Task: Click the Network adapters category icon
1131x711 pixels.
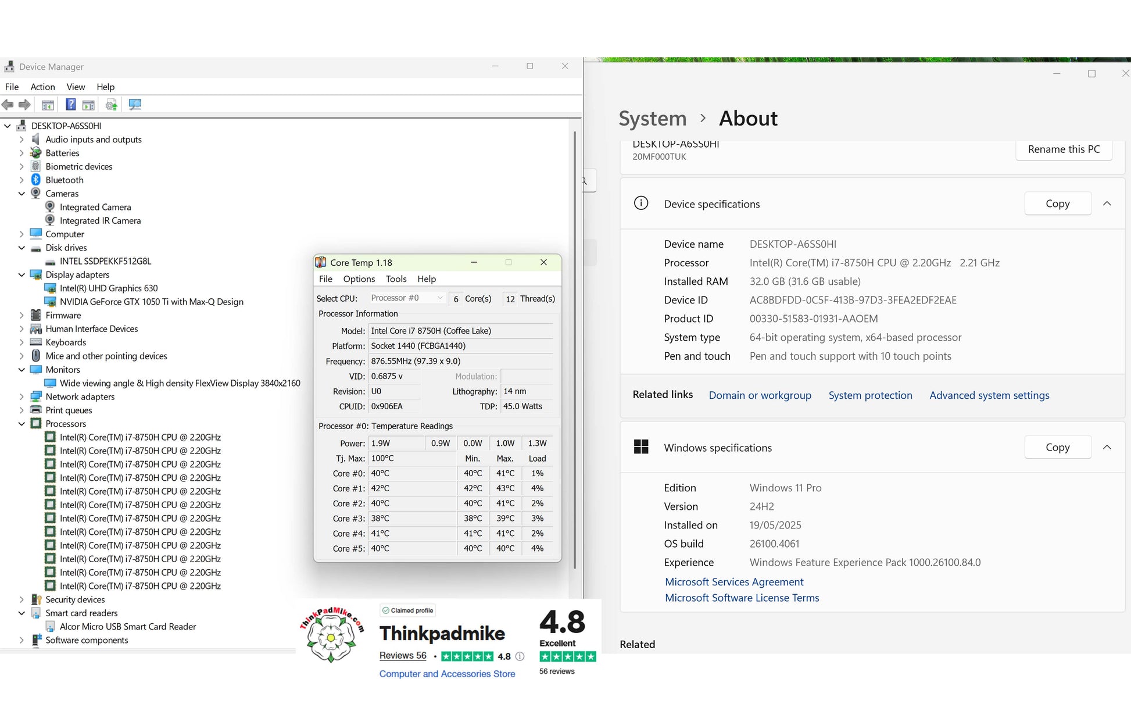Action: point(36,396)
